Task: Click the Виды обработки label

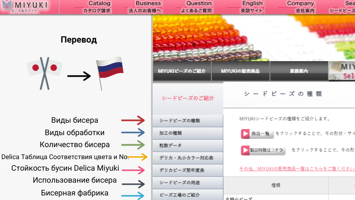Action: (x=74, y=132)
